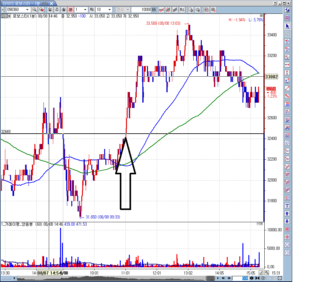Click the fast-forward chart scroll button
The height and width of the screenshot is (282, 310).
coord(229,278)
